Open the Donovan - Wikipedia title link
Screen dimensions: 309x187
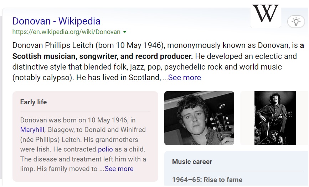(x=56, y=21)
